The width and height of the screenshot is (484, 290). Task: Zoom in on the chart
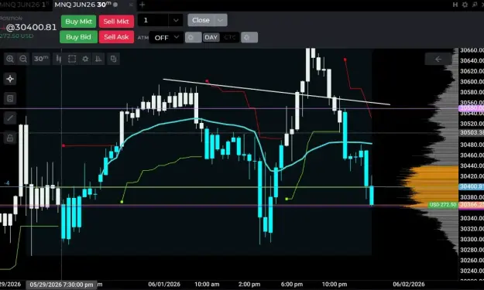click(x=10, y=59)
